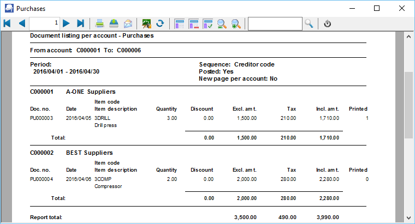
Task: Email the report via envelope icon
Action: click(x=128, y=23)
